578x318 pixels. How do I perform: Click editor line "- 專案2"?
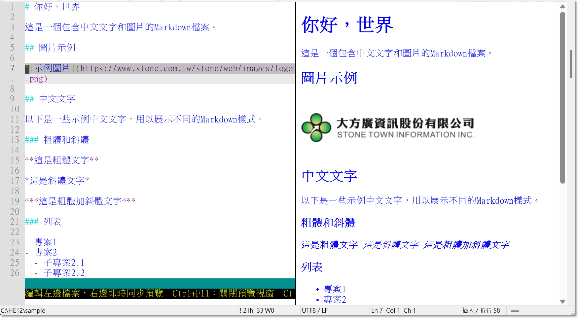[41, 252]
